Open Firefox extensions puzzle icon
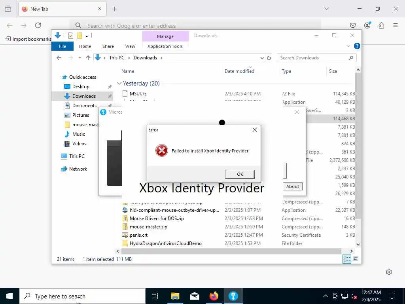The width and height of the screenshot is (405, 304). click(x=382, y=25)
